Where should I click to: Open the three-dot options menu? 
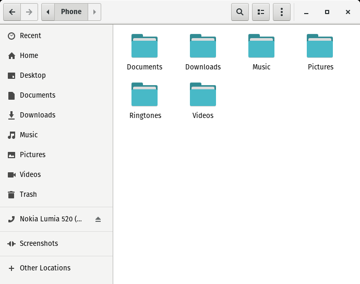pos(282,12)
